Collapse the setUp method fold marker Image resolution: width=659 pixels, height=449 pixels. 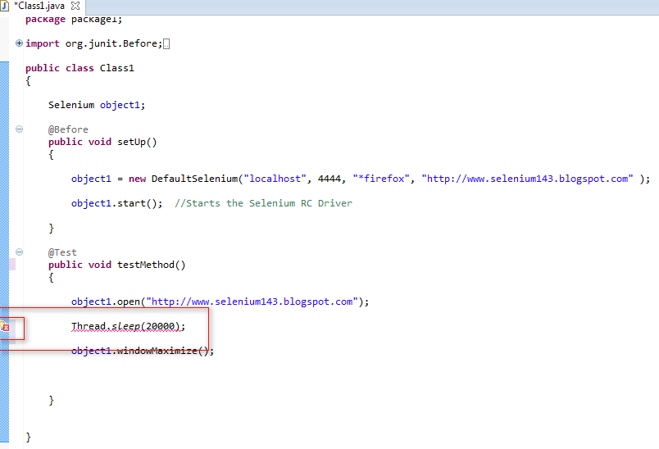19,129
